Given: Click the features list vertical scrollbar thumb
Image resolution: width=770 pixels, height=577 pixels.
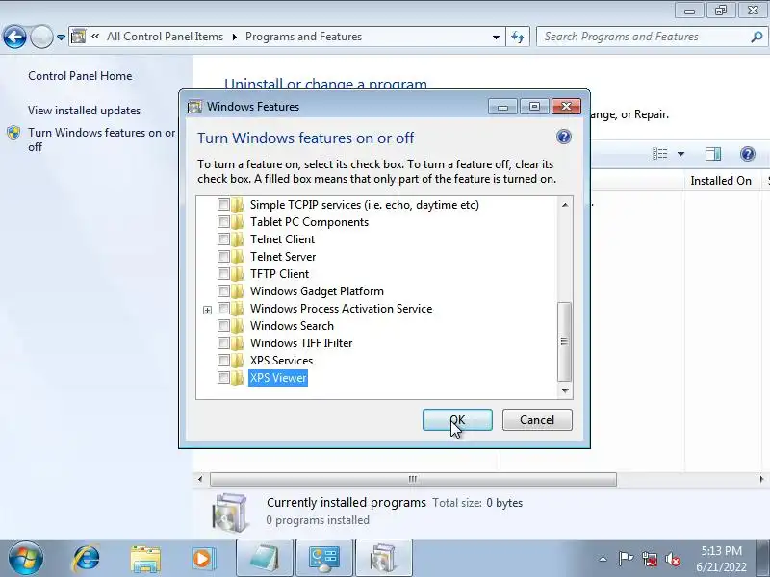Looking at the screenshot, I should pyautogui.click(x=565, y=341).
